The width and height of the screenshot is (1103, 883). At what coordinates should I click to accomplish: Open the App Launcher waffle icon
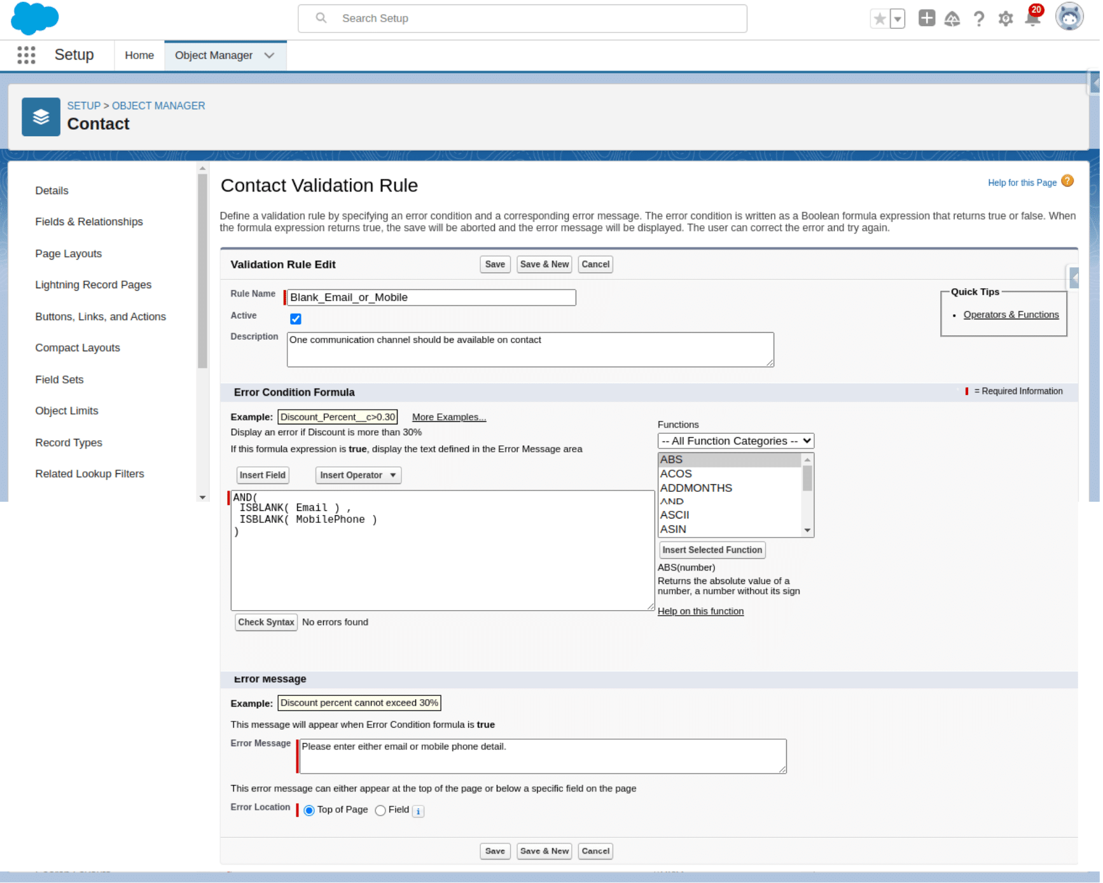point(26,55)
